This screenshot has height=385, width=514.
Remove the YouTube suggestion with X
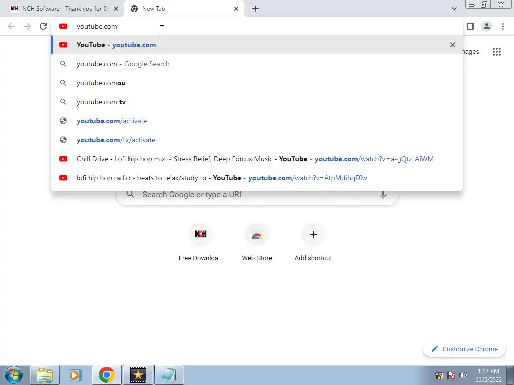coord(453,45)
